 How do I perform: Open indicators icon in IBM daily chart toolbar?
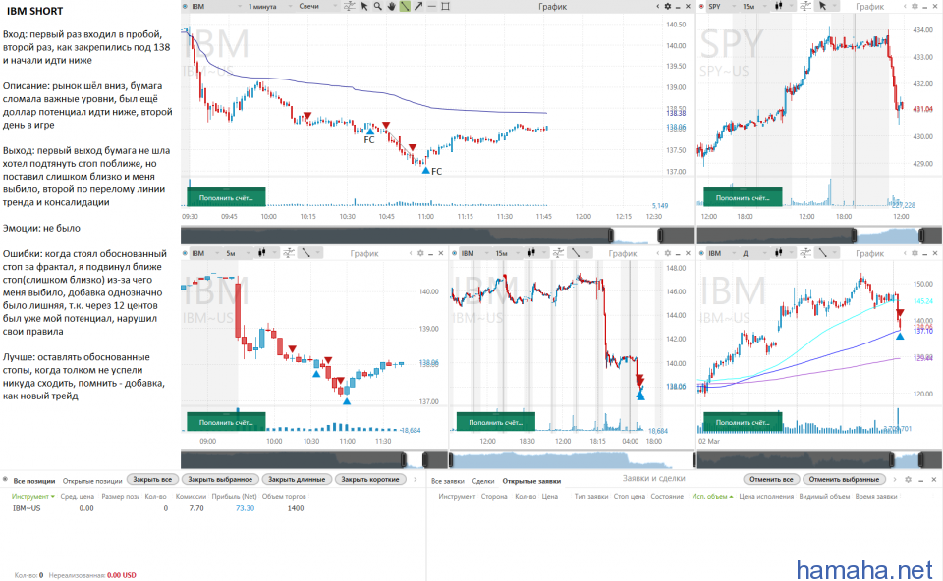tap(805, 253)
